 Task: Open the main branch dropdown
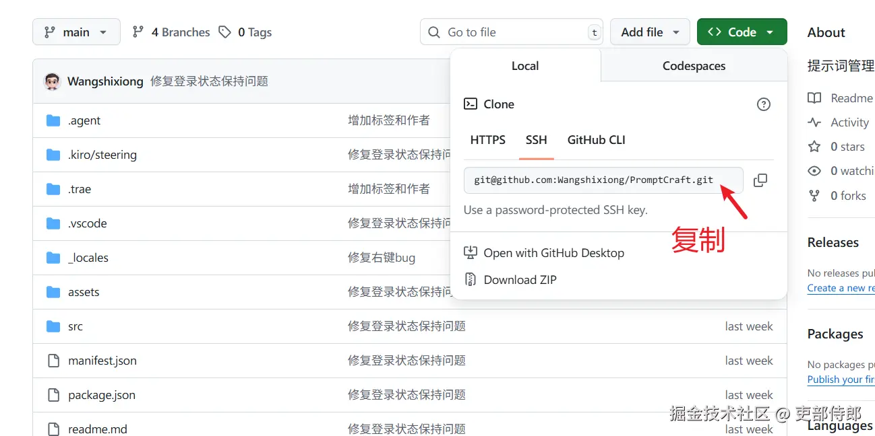pyautogui.click(x=76, y=32)
